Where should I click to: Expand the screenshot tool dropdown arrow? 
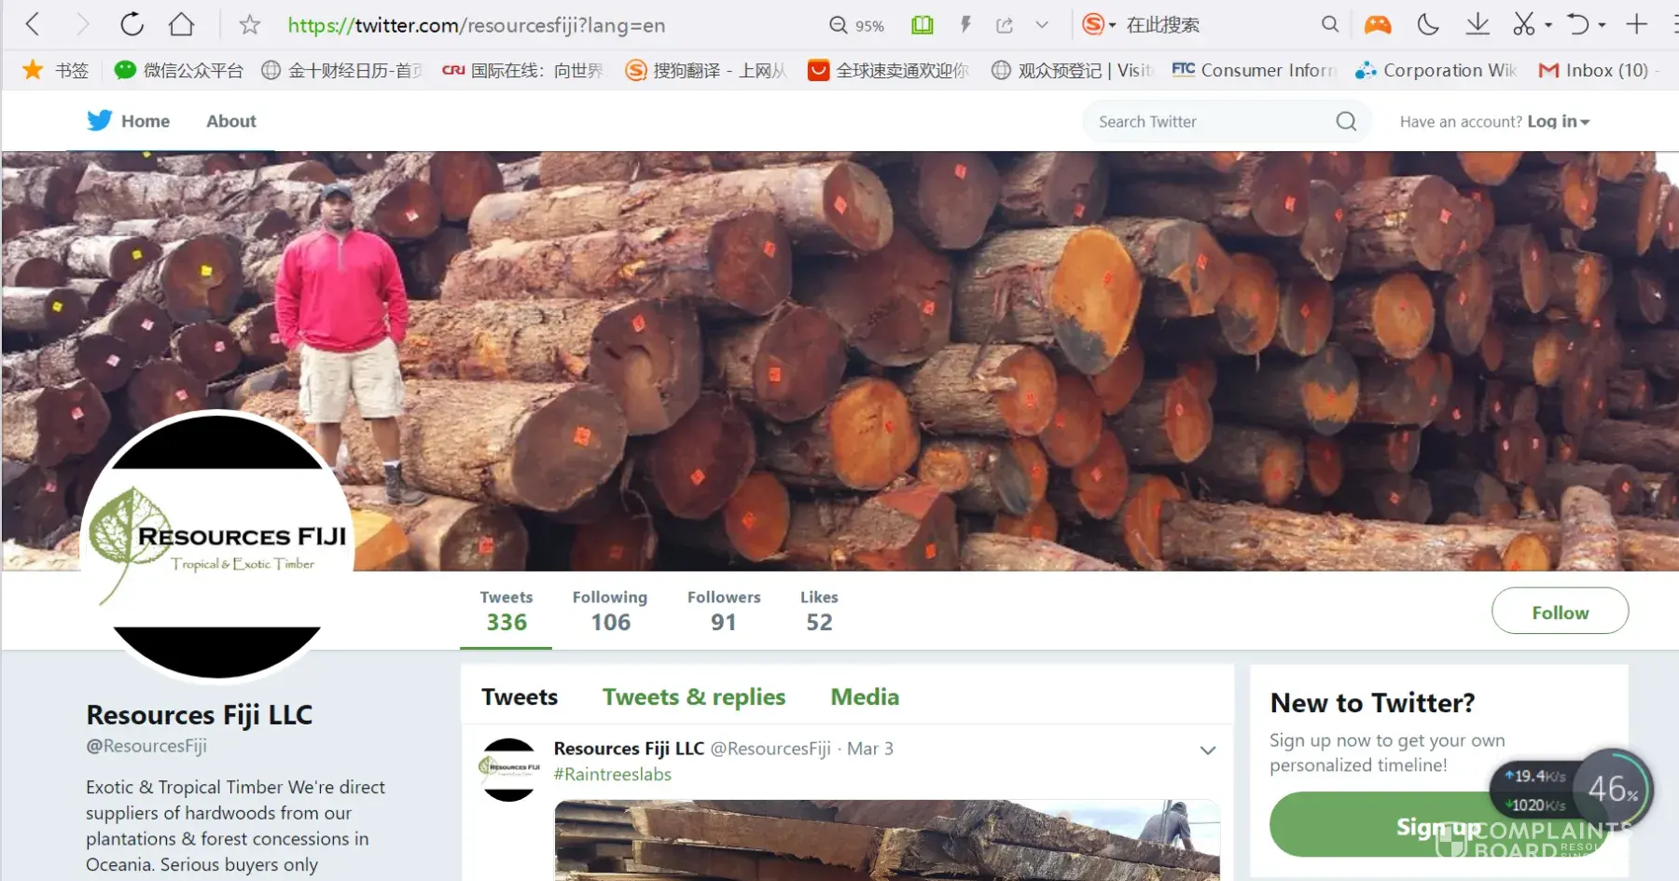pyautogui.click(x=1548, y=25)
